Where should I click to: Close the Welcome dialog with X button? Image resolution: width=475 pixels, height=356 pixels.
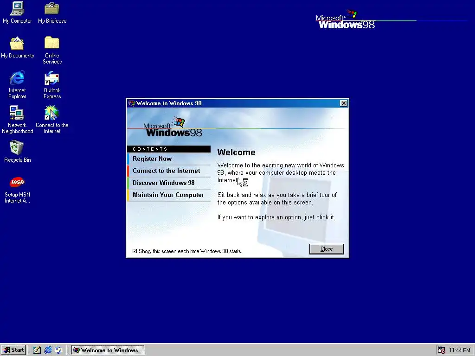coord(344,103)
